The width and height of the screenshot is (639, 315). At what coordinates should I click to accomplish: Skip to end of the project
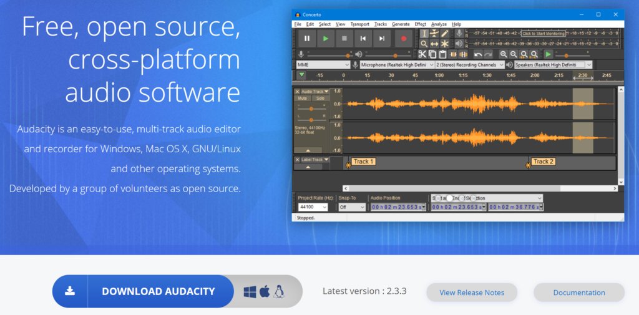382,39
